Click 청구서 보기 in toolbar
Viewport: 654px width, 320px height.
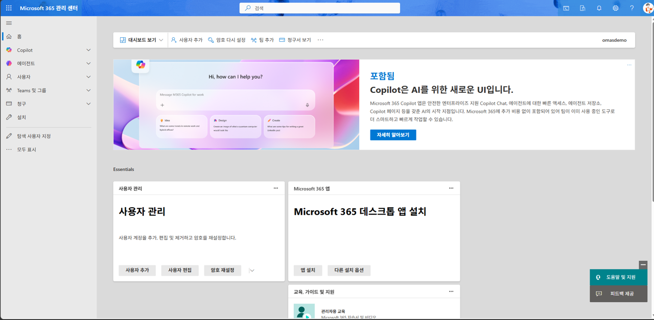295,40
